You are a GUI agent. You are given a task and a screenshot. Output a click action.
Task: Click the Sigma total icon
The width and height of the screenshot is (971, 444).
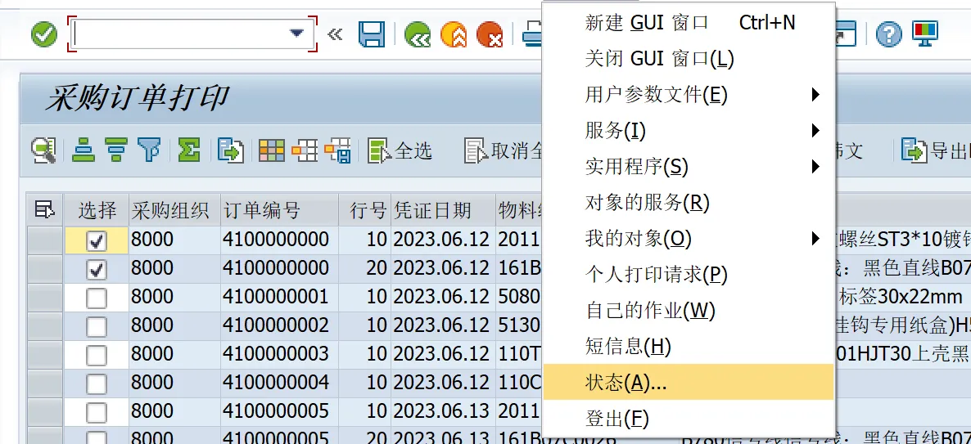click(188, 150)
